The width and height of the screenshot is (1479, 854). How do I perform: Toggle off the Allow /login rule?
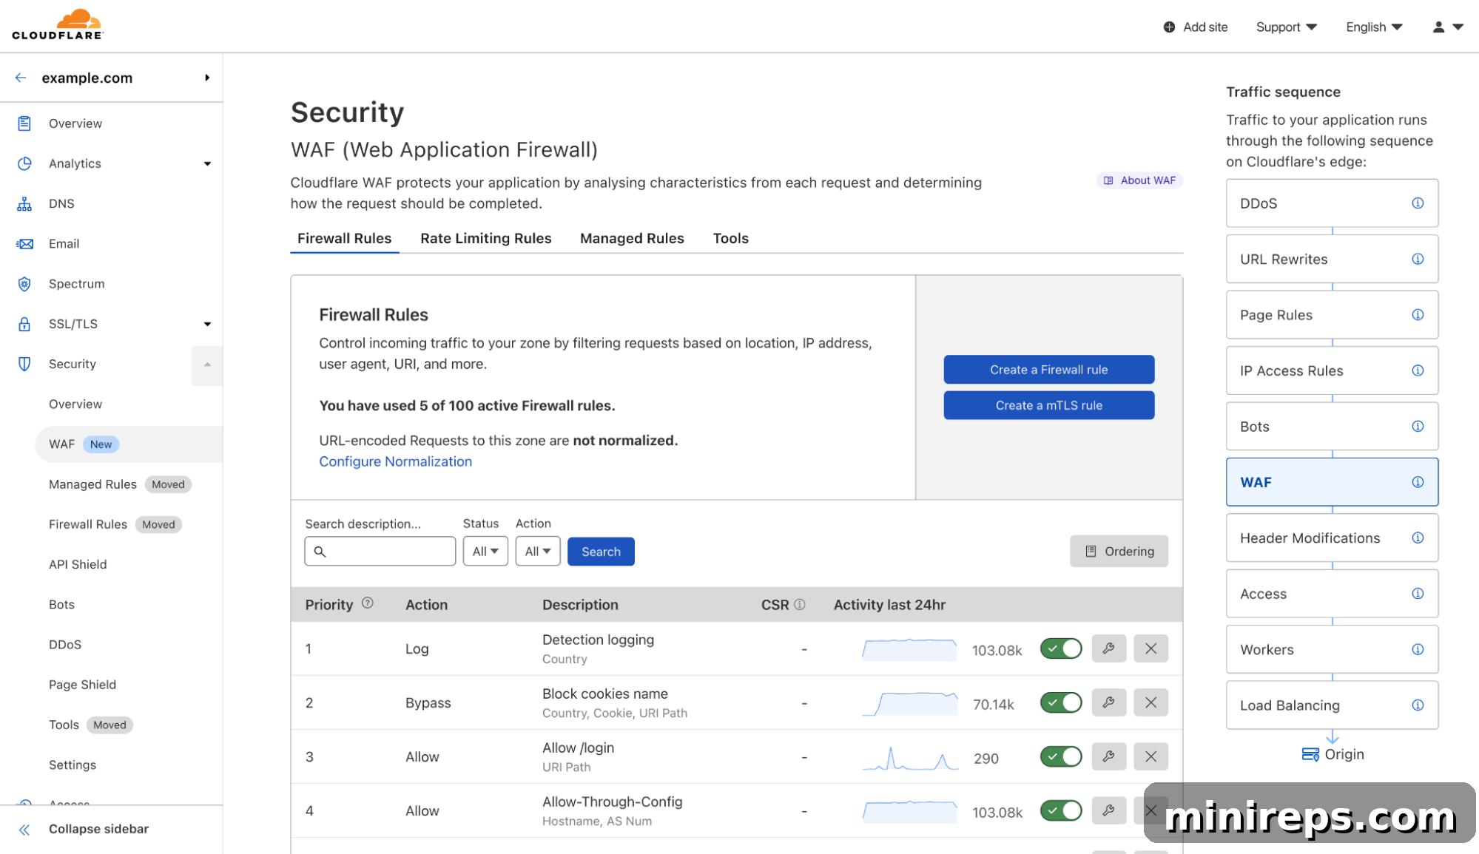pyautogui.click(x=1061, y=756)
